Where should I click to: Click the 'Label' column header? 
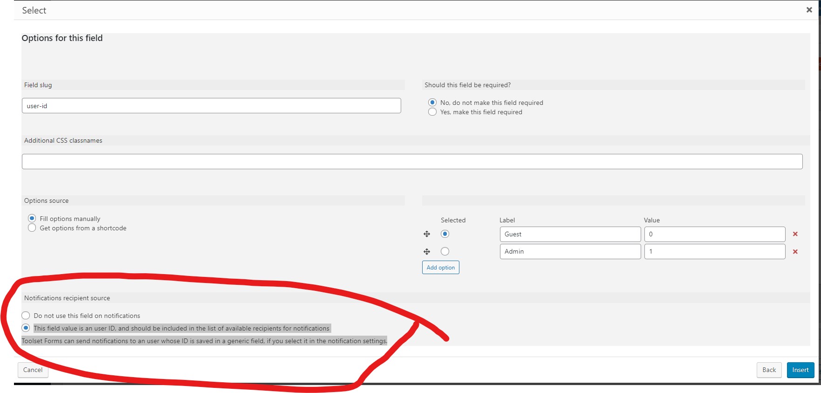tap(507, 220)
